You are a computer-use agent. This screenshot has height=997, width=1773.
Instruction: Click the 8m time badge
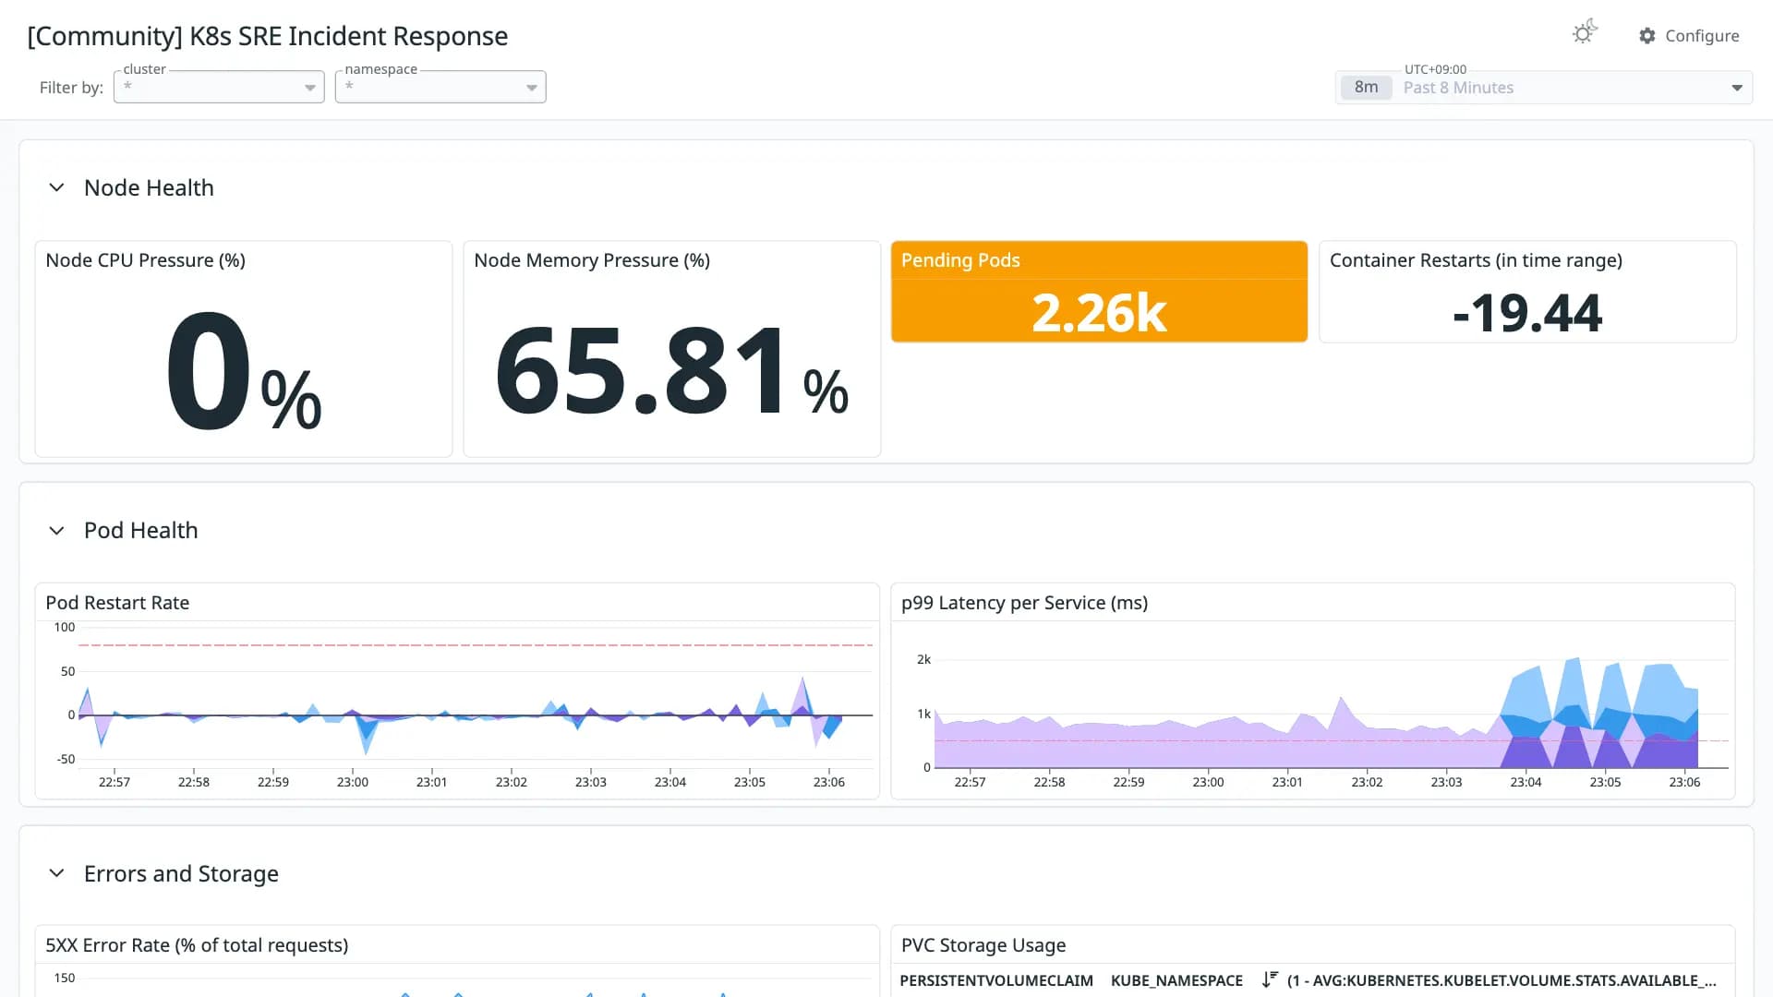point(1367,88)
